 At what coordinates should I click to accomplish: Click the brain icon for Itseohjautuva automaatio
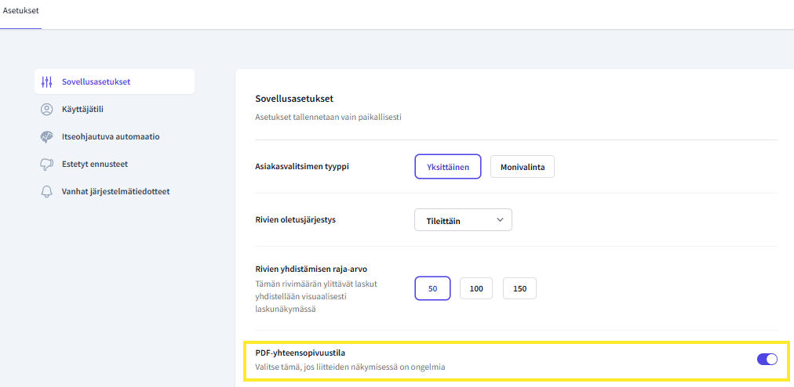tap(46, 136)
